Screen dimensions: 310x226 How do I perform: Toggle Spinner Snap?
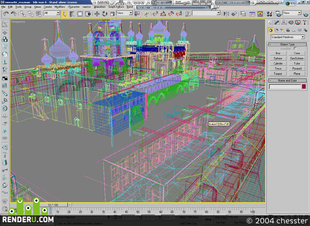click(179, 14)
